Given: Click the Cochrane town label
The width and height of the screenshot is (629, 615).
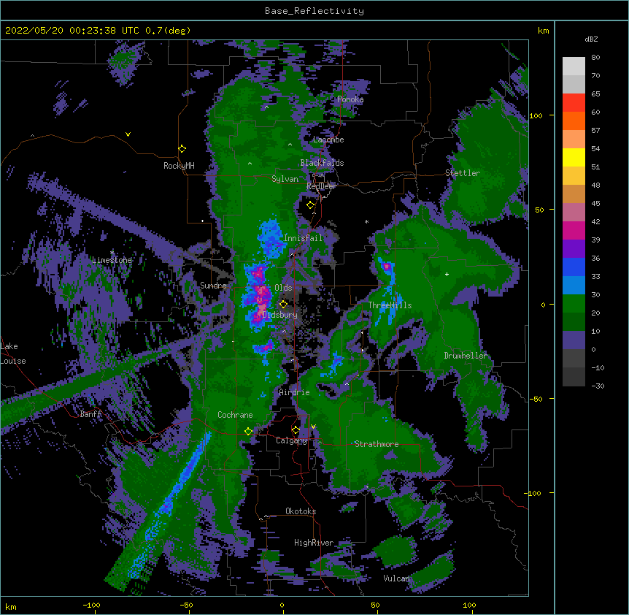Looking at the screenshot, I should (x=235, y=415).
